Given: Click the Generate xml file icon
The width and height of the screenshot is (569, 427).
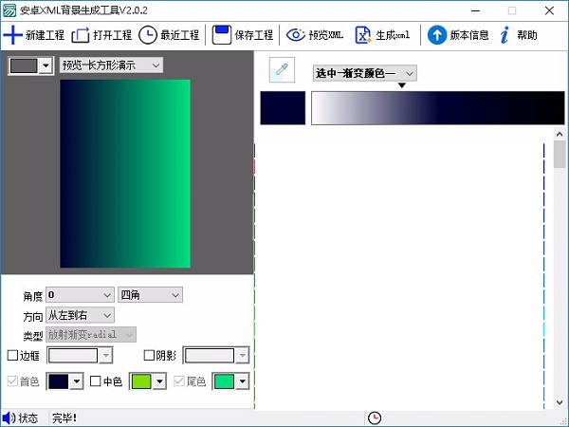Looking at the screenshot, I should [x=362, y=35].
